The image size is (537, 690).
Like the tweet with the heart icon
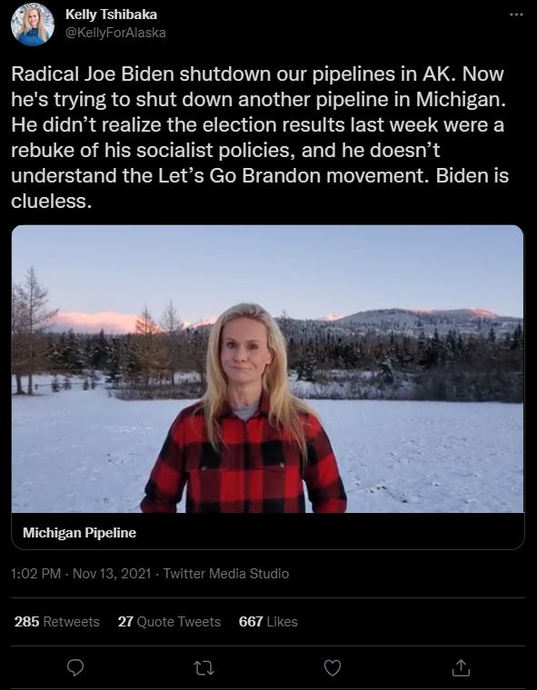click(333, 668)
